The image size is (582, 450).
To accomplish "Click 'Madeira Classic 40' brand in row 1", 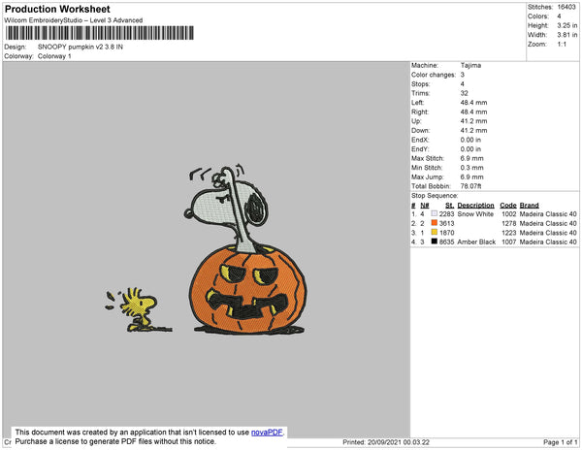I will [x=548, y=214].
